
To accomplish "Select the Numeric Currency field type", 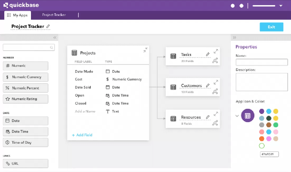I will [x=25, y=77].
